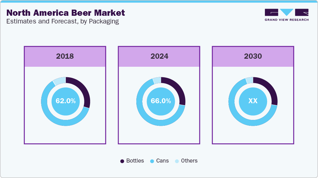This screenshot has width=318, height=178.
Task: Click the Cans legend color dot
Action: (x=152, y=161)
